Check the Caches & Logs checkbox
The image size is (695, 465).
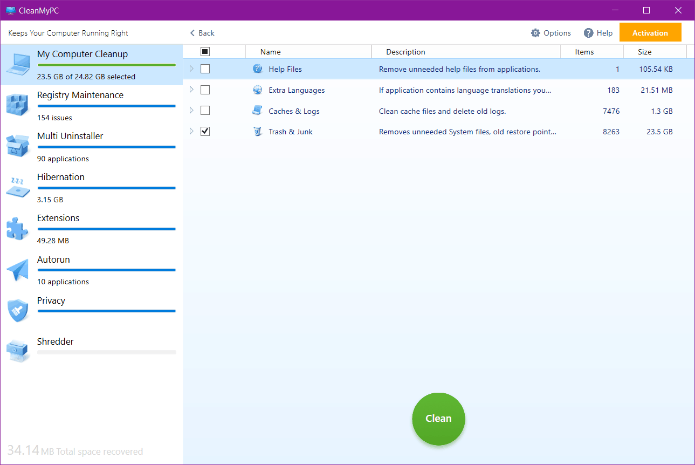click(x=205, y=111)
